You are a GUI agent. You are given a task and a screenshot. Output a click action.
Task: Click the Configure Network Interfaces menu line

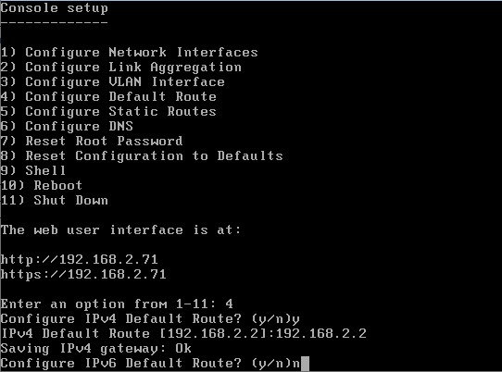(129, 52)
